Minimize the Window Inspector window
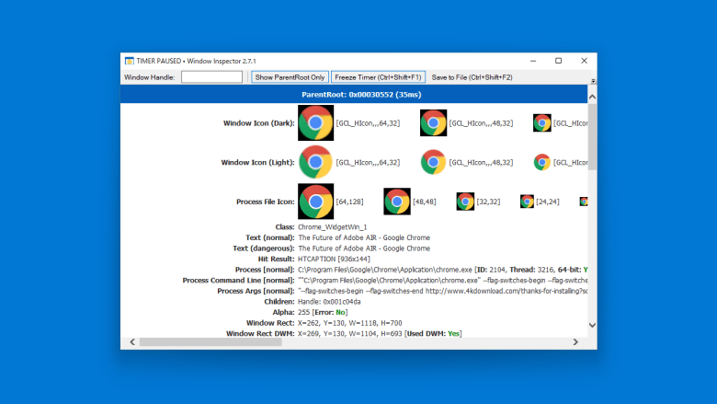717x404 pixels. coord(533,61)
